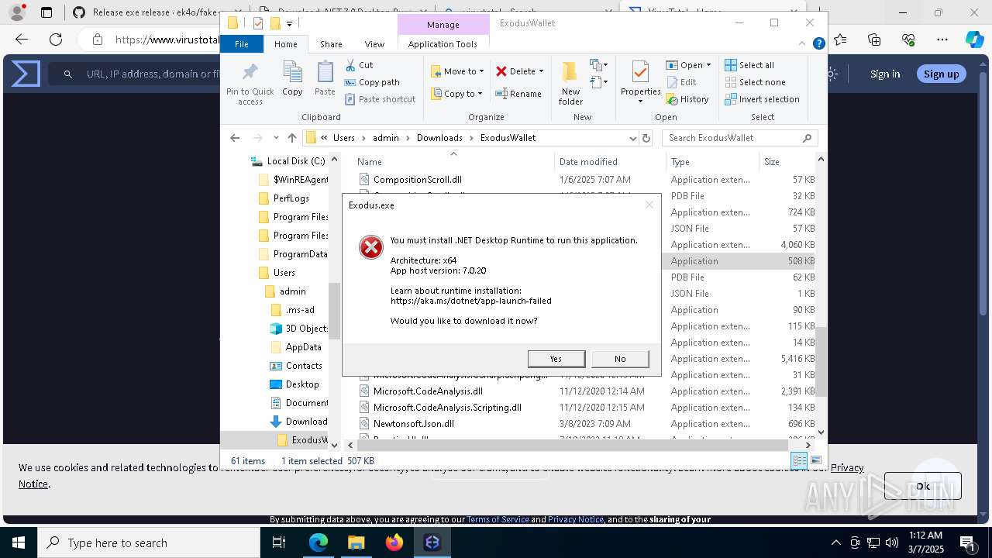Click Select all in the ribbon
Viewport: 992px width, 558px height.
coord(749,65)
